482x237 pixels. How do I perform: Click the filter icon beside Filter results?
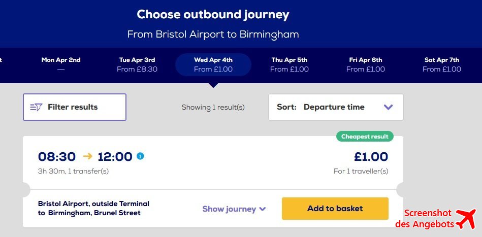36,107
